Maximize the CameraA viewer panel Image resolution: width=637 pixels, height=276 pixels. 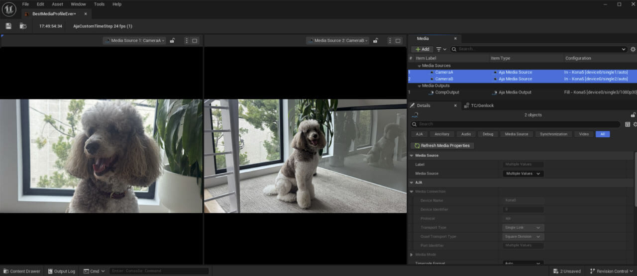tap(195, 41)
